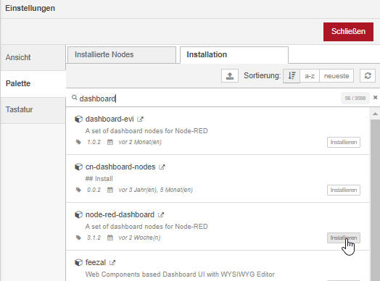Close settings with Schließen button

[x=348, y=31]
